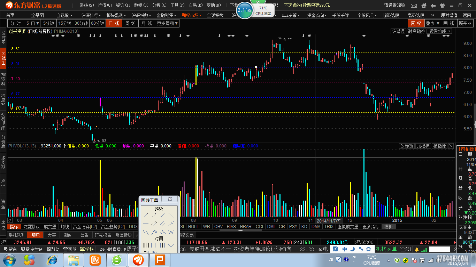The width and height of the screenshot is (476, 267).
Task: Open the F10资料 sidebar item
Action: click(3, 79)
